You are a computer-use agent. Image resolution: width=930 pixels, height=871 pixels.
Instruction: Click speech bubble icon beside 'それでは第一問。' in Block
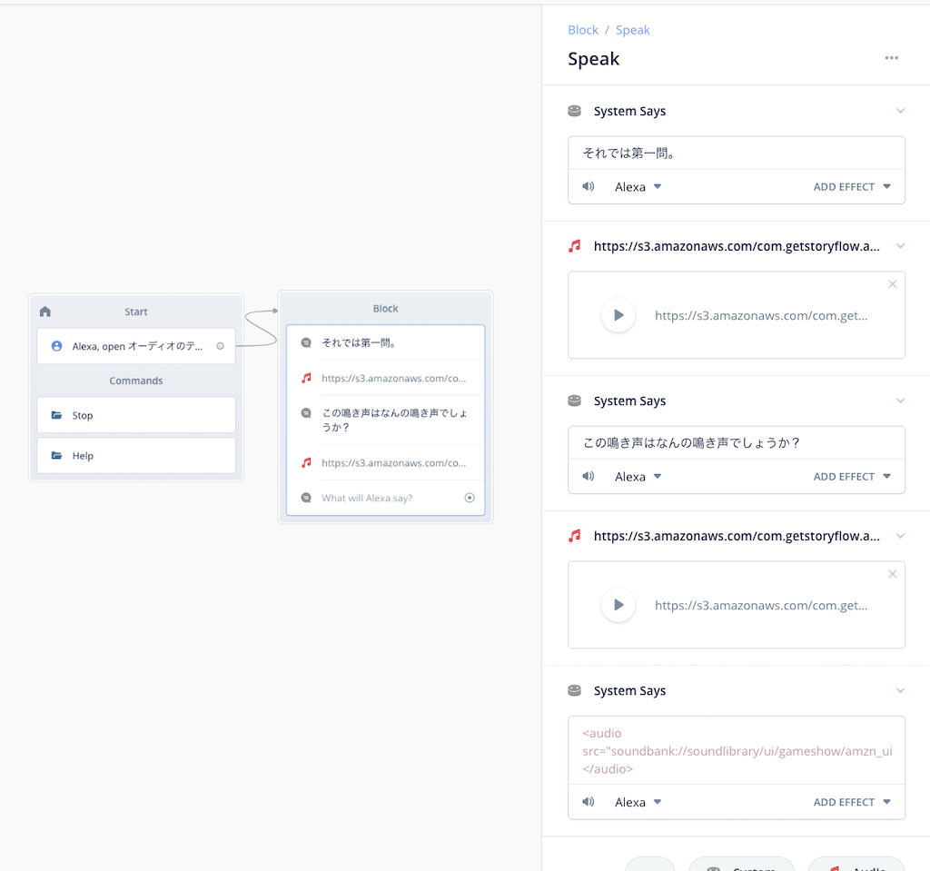coord(306,342)
